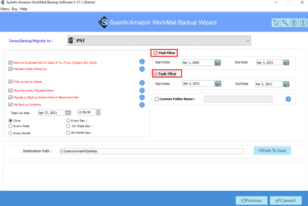The image size is (308, 206).
Task: Click the Saves/Backup/Migrate As label
Action: pos(31,41)
